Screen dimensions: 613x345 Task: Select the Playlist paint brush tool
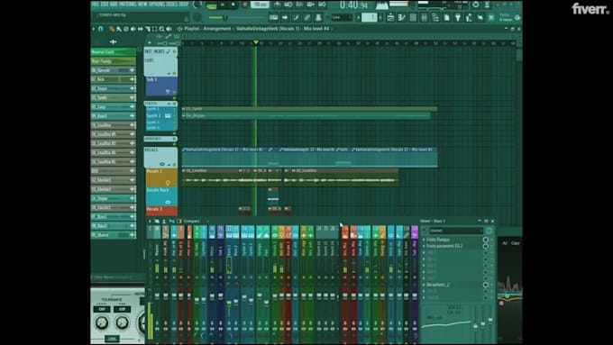coord(119,29)
